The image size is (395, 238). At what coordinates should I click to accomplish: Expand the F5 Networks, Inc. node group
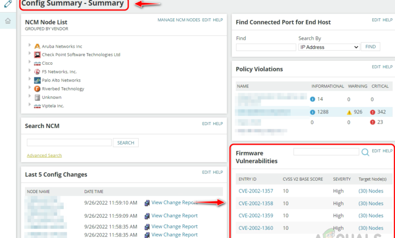point(30,71)
